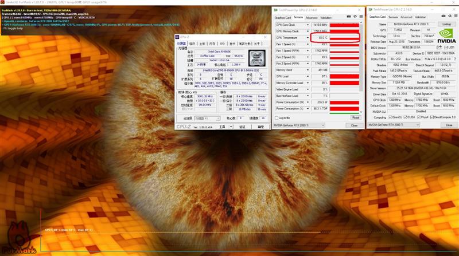Open Power Consumption (W) sensor dropdown
The width and height of the screenshot is (459, 256).
(x=308, y=102)
